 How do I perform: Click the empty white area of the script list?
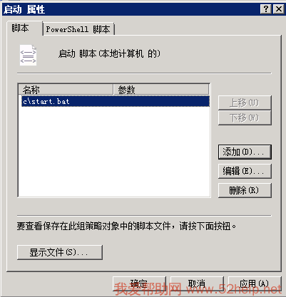coord(114,152)
